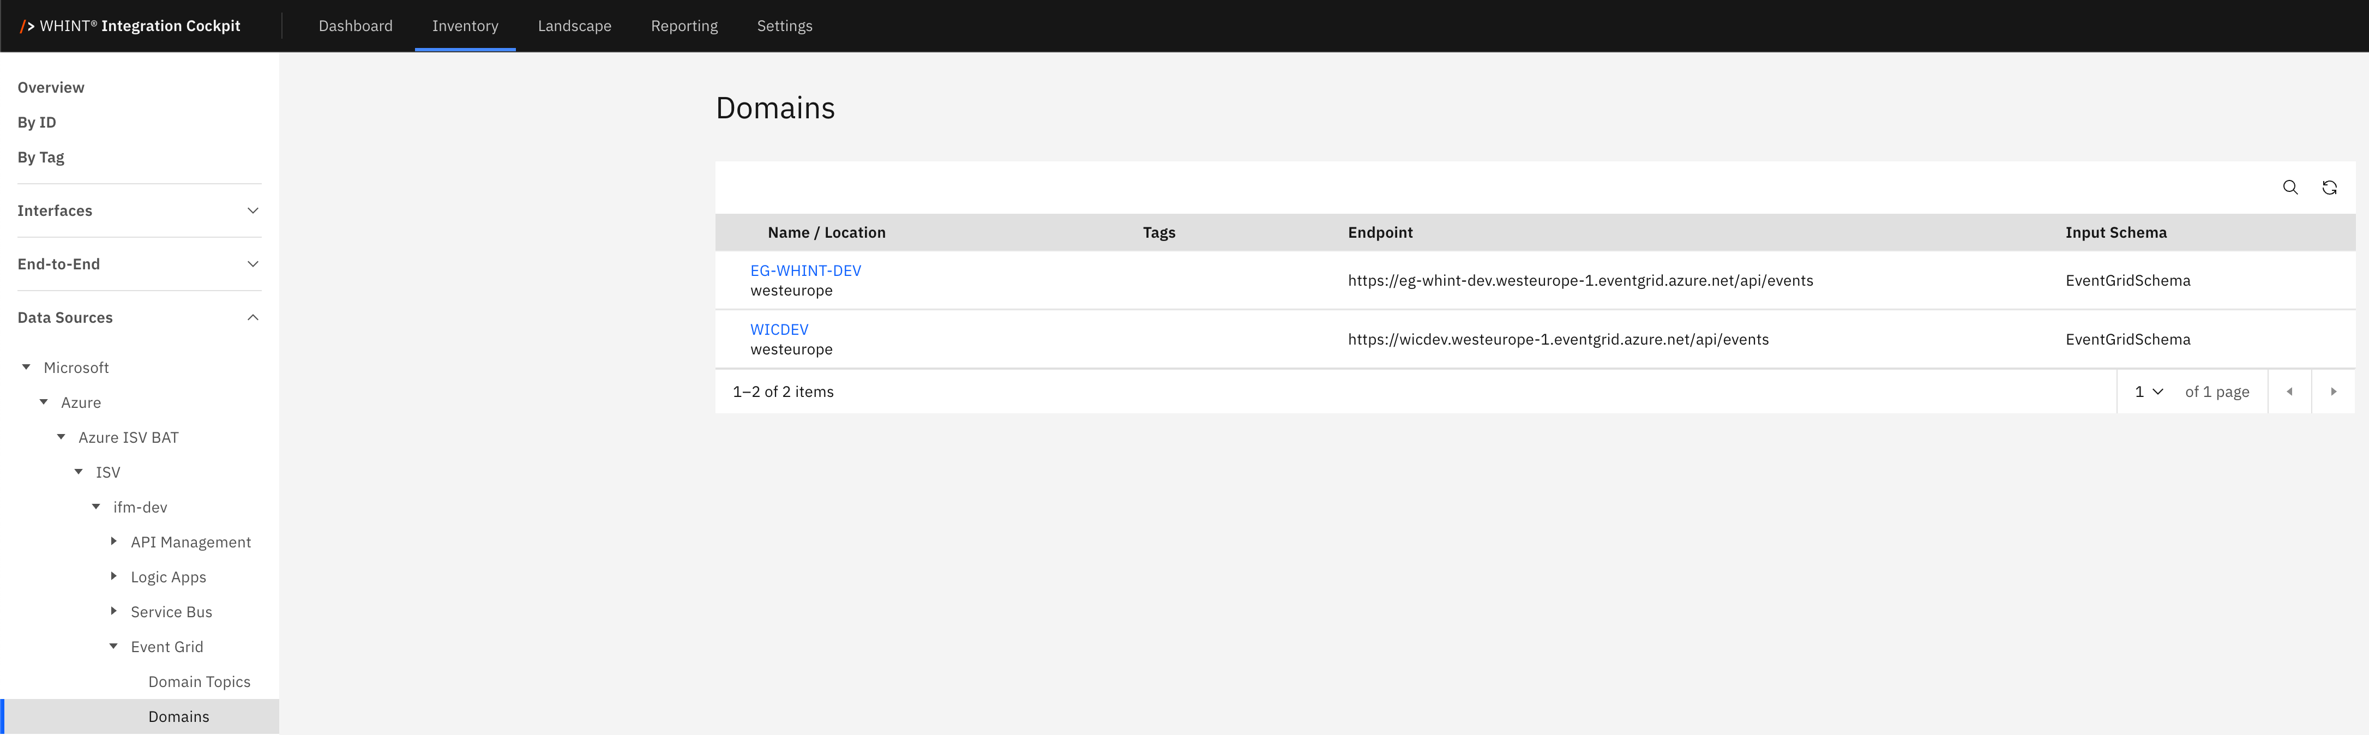The image size is (2369, 735).
Task: Click the WHINT Integration Cockpit logo
Action: pos(130,26)
